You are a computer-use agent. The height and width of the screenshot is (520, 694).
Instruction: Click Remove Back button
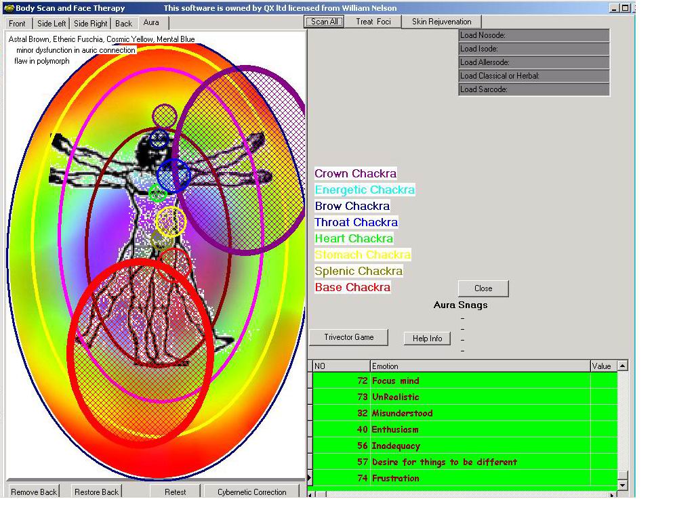(34, 492)
